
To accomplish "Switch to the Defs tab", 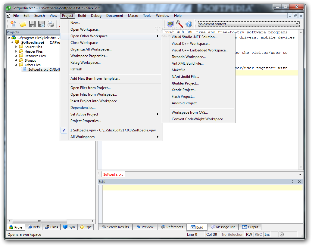I will tap(34, 227).
